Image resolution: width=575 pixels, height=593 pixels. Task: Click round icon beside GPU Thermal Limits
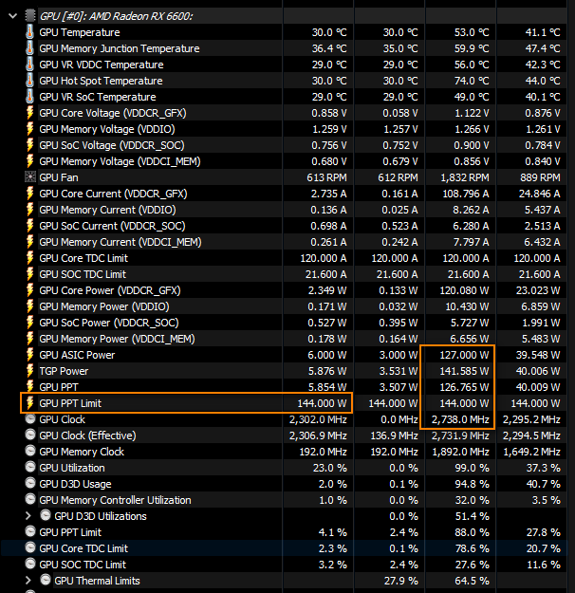point(46,580)
